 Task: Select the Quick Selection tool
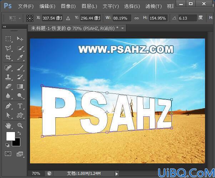pos(20,48)
